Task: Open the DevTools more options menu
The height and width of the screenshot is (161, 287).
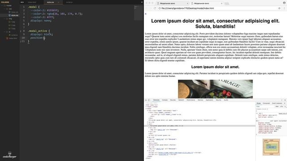Action: [282, 100]
